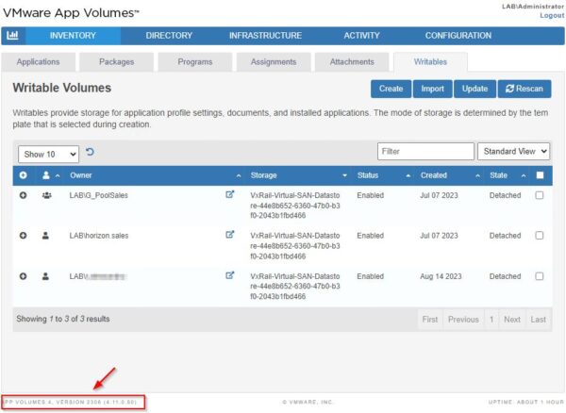Go to the First page
Viewport: 566px width, 413px height.
[x=430, y=320]
